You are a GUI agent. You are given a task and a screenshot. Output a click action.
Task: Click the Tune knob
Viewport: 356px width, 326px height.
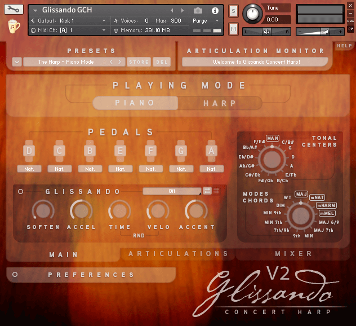tap(252, 14)
